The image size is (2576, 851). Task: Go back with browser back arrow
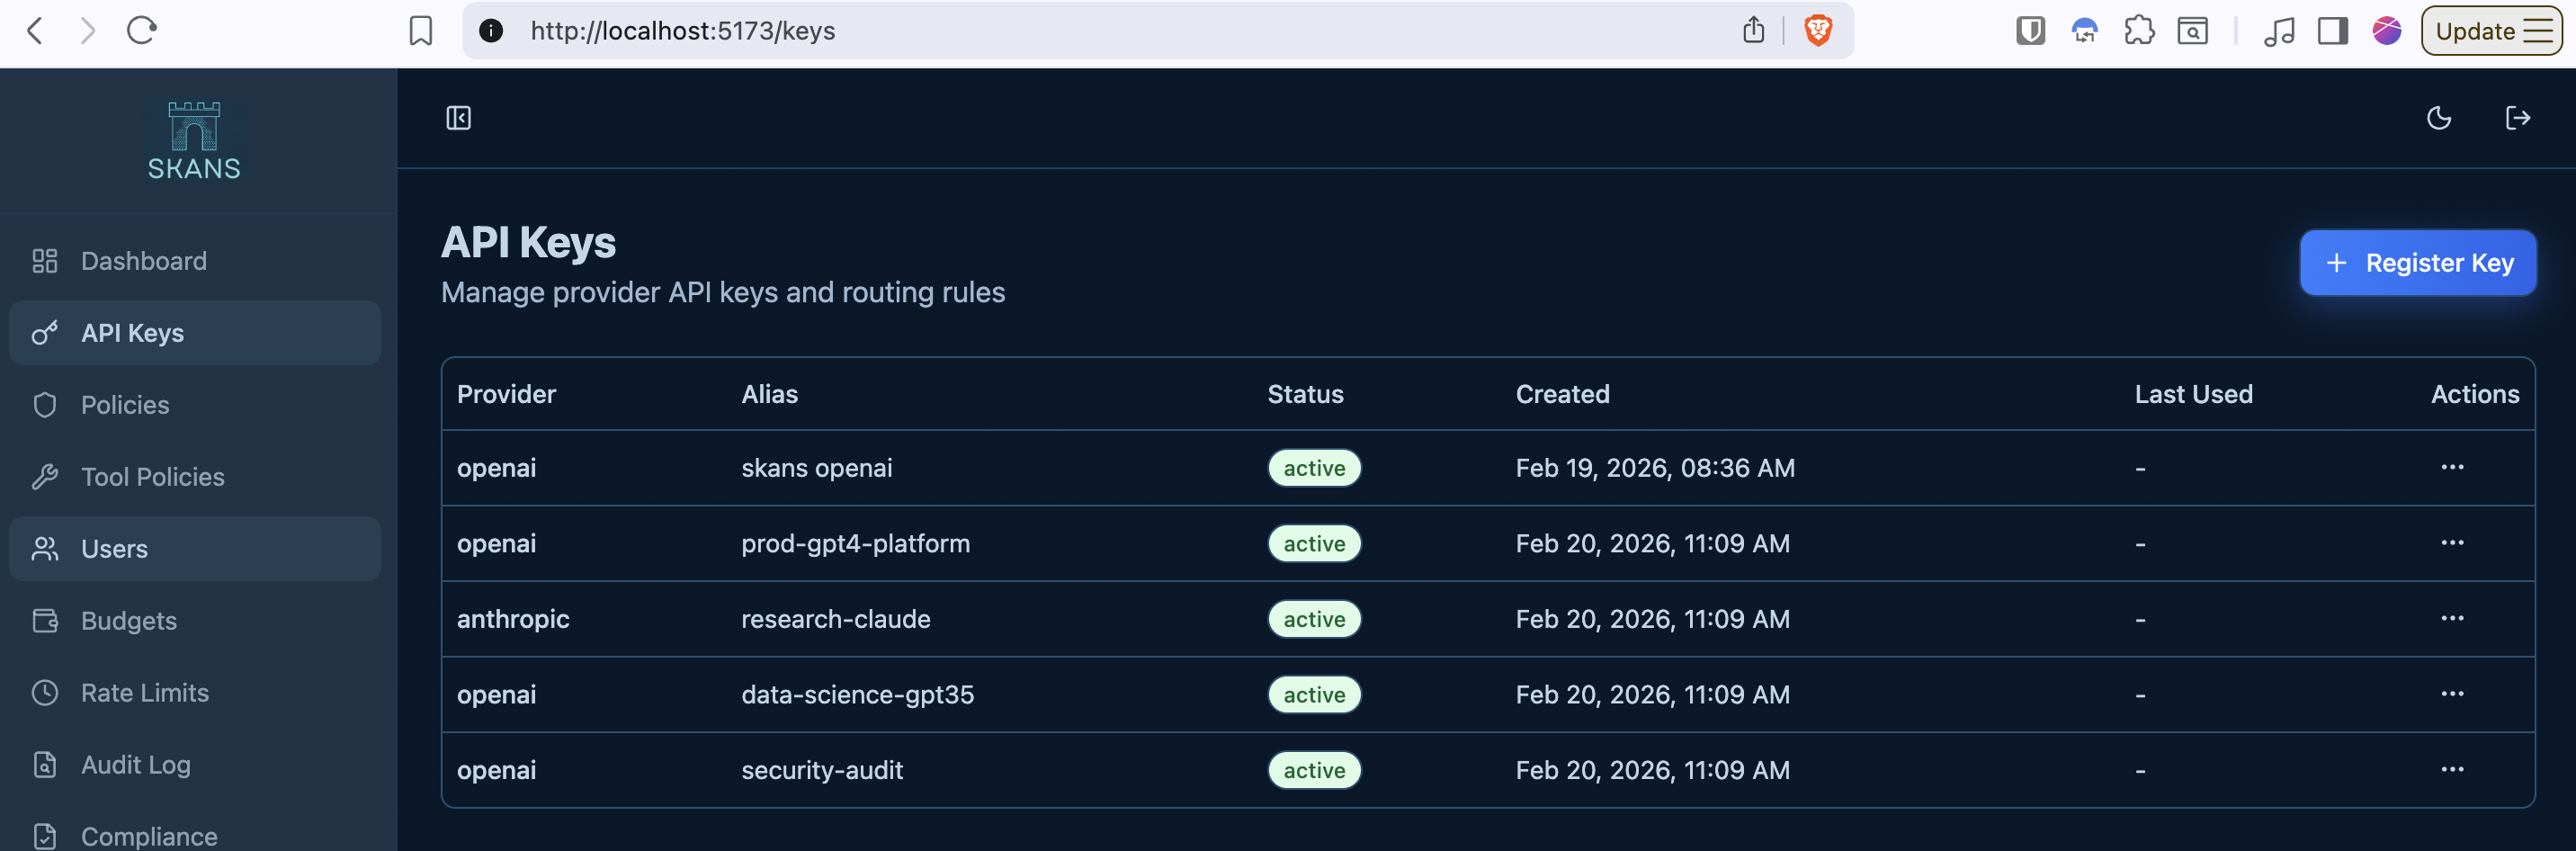coord(35,31)
